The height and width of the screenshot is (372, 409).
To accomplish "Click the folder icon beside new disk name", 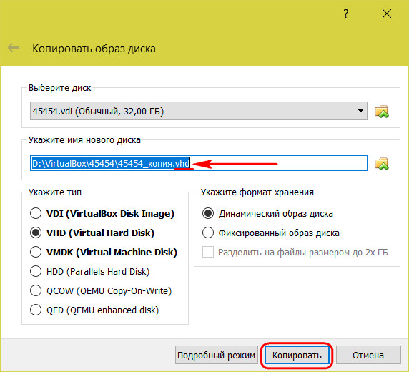I will (x=382, y=164).
